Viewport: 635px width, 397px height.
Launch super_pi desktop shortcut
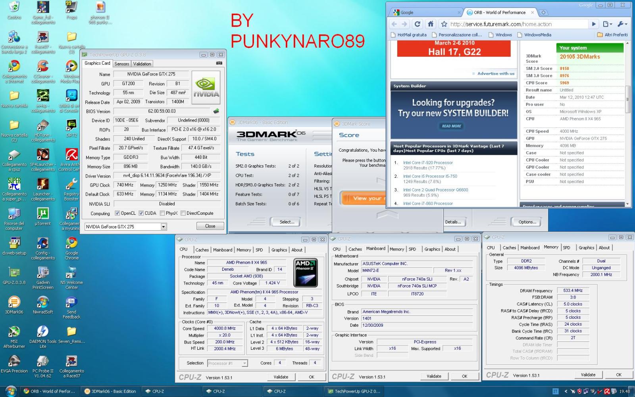[x=14, y=189]
